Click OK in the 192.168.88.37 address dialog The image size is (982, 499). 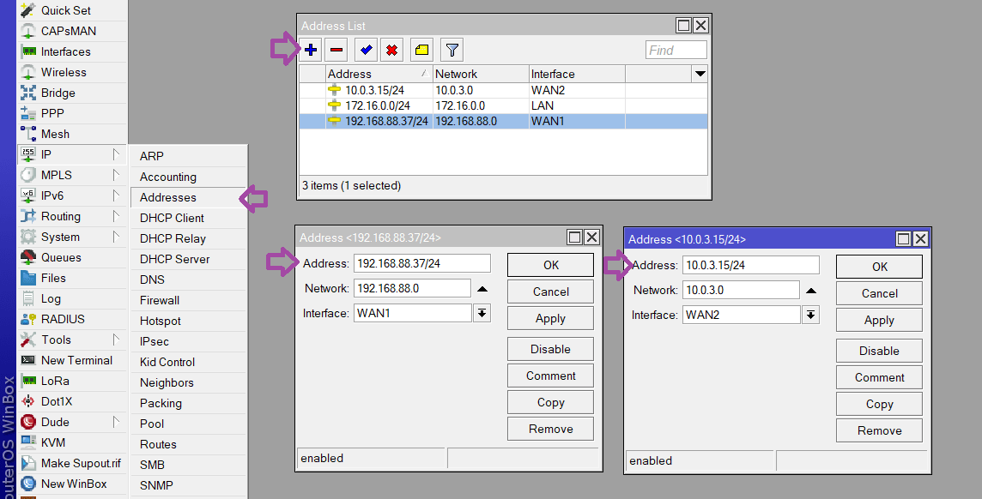pos(550,265)
